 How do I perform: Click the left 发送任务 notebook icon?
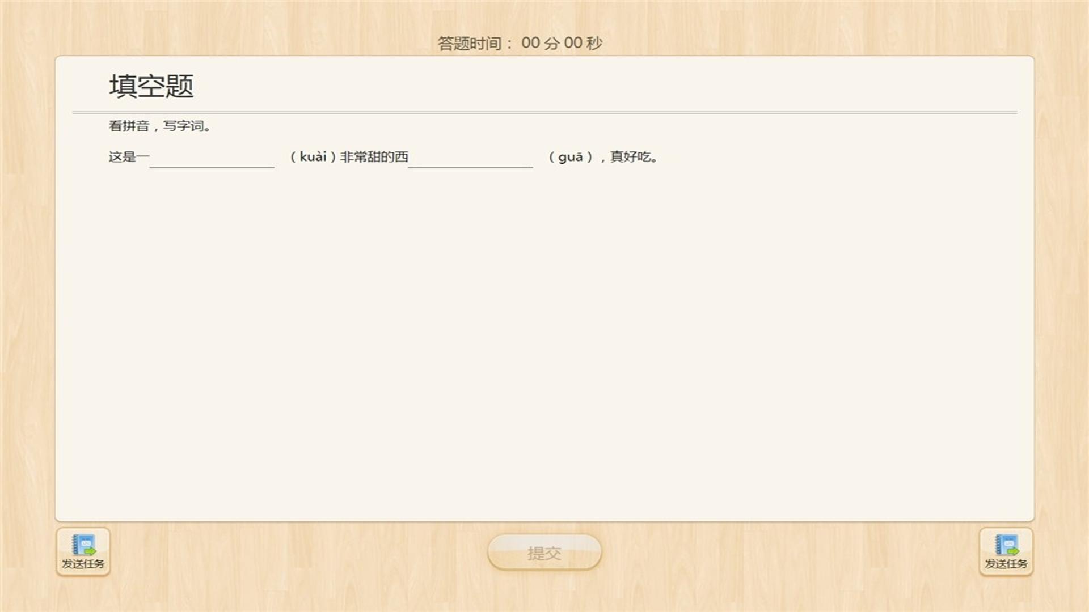83,545
